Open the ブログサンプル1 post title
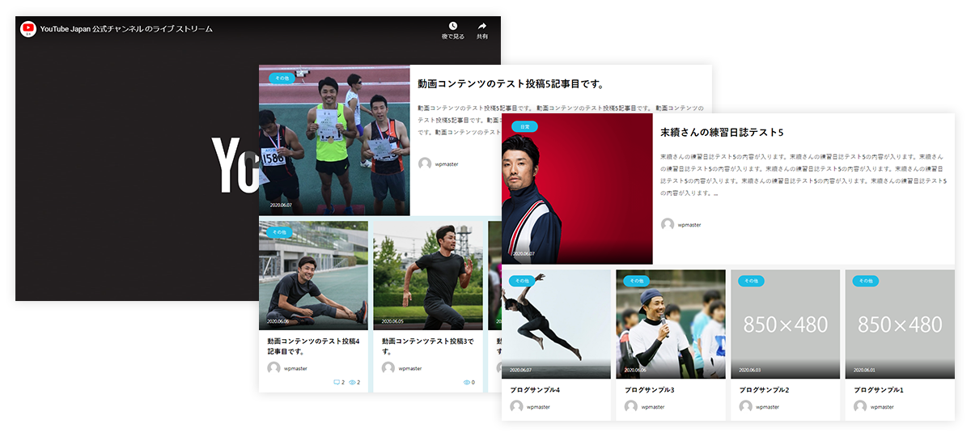This screenshot has height=437, width=971. (878, 390)
